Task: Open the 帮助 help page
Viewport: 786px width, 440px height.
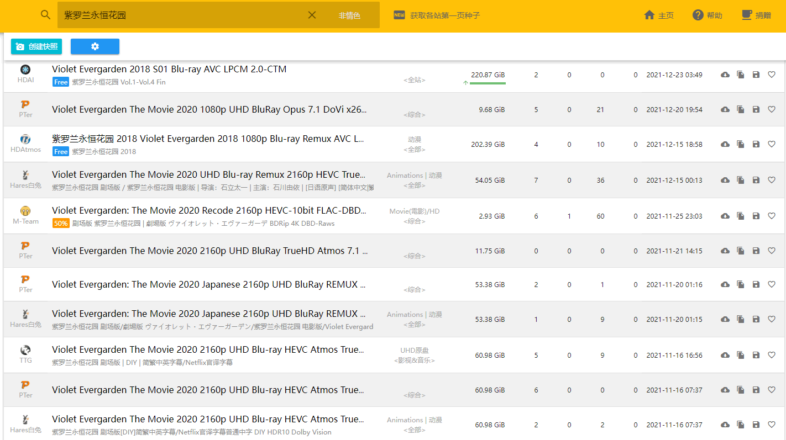Action: [x=707, y=15]
